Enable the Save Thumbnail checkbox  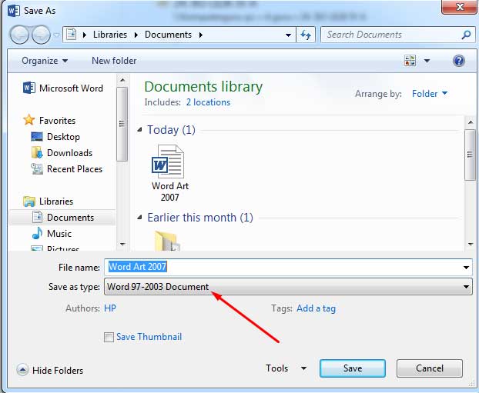(109, 337)
